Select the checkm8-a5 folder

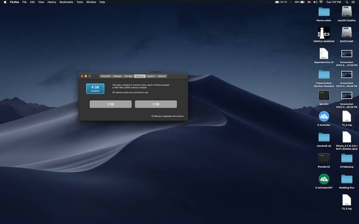click(x=324, y=137)
